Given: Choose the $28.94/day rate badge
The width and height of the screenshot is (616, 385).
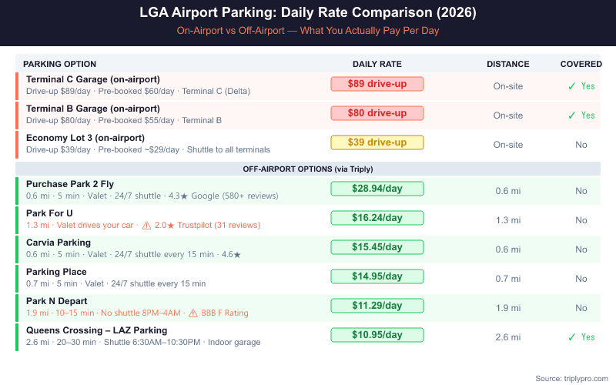Looking at the screenshot, I should [x=377, y=189].
